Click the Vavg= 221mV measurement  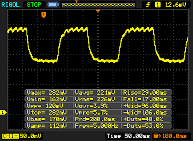(x=95, y=92)
